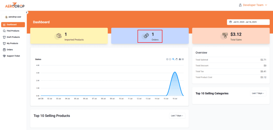Image resolution: width=273 pixels, height=130 pixels.
Task: Collapse the sidebar with arrow toggle
Action: coord(27,13)
